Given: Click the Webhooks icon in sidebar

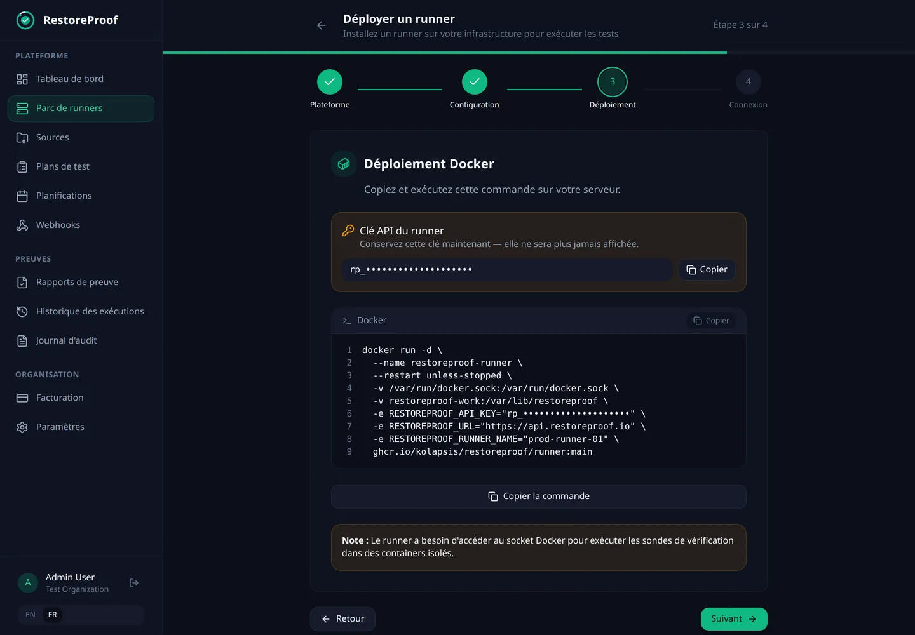Looking at the screenshot, I should pos(22,225).
